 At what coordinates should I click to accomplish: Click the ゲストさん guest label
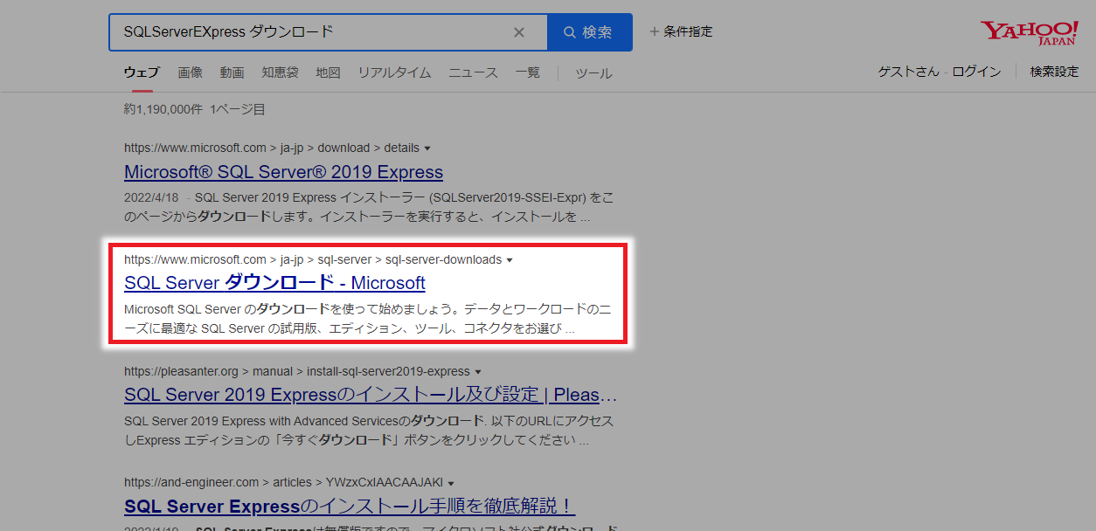click(x=909, y=72)
